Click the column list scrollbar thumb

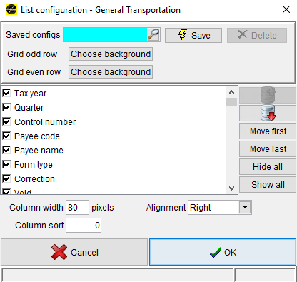click(231, 102)
